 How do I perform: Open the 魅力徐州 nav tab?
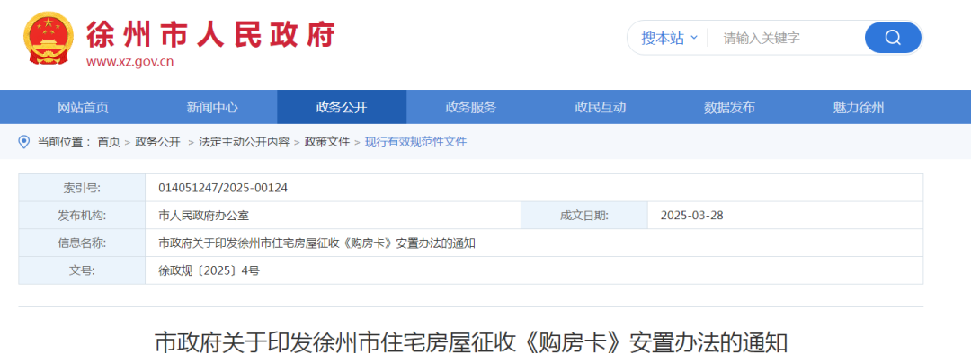coord(859,107)
